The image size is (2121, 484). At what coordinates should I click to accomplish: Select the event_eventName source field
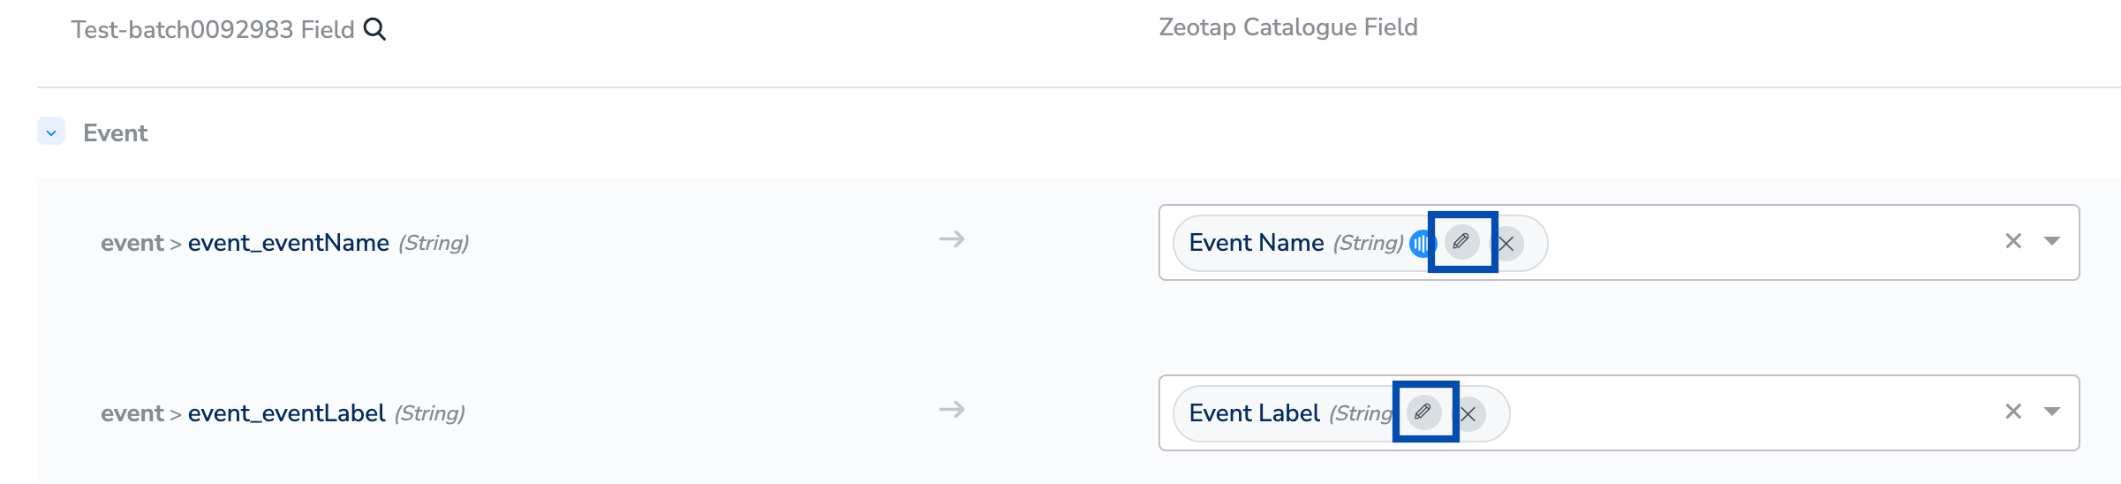point(288,243)
